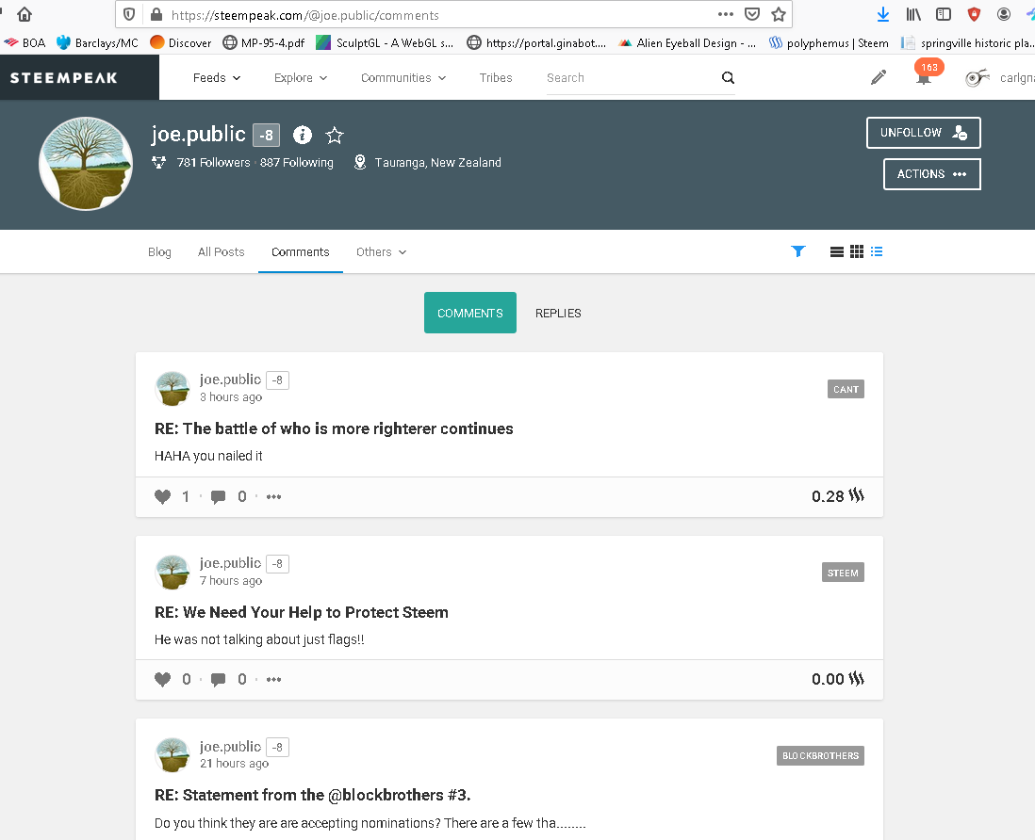The height and width of the screenshot is (840, 1035).
Task: Toggle favorite star next to joe.public
Action: [x=335, y=135]
